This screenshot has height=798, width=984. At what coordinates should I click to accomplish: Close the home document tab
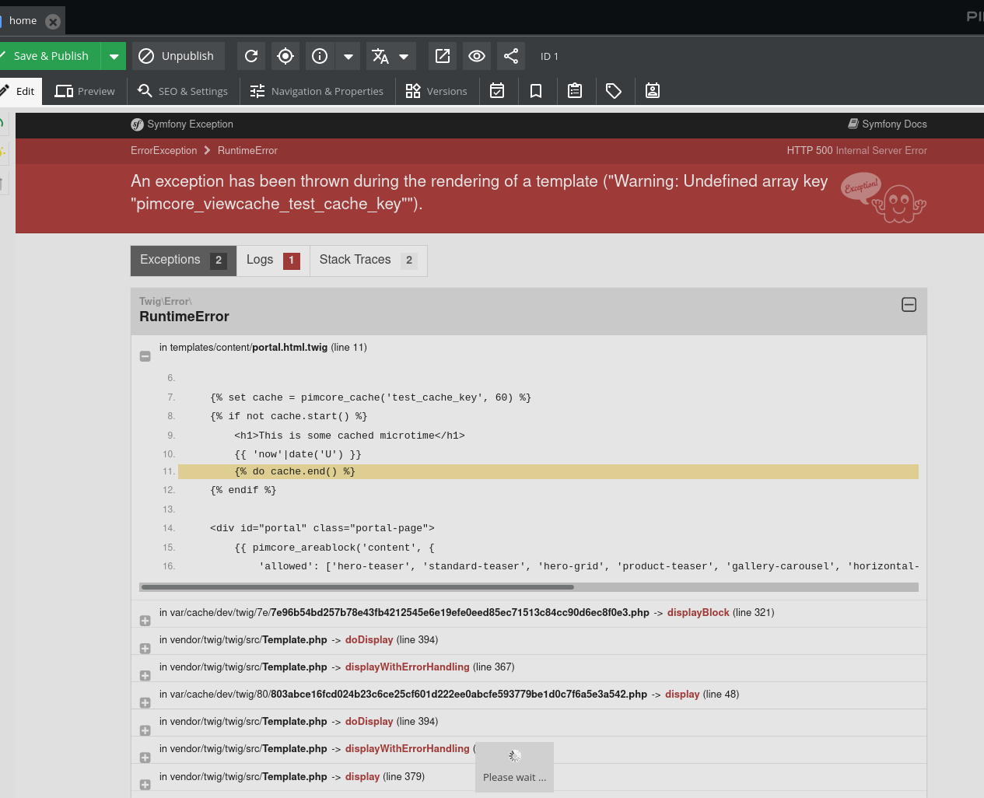(x=52, y=21)
